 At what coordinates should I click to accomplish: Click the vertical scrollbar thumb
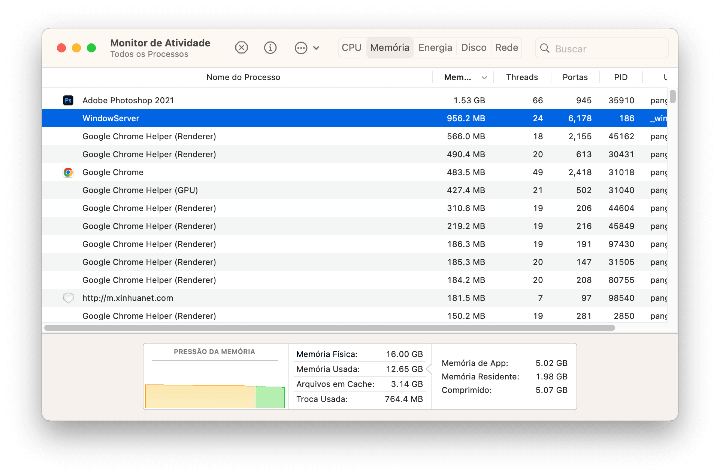[673, 97]
